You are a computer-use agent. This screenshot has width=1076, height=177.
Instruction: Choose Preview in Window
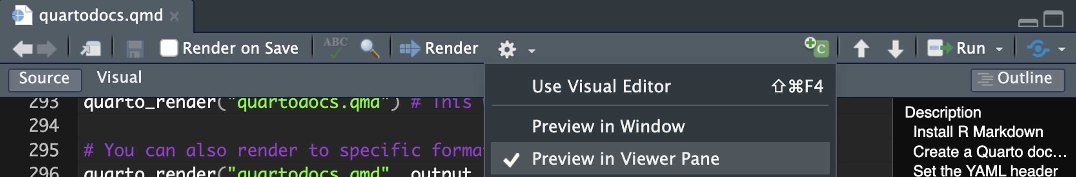660,126
